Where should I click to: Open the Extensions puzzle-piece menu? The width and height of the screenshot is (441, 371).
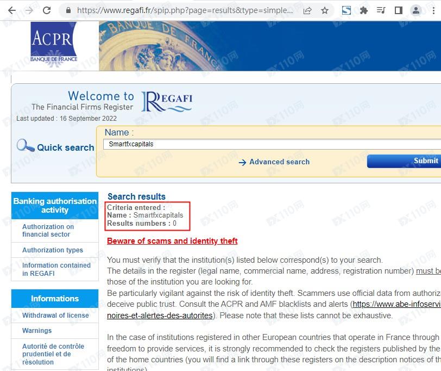364,10
